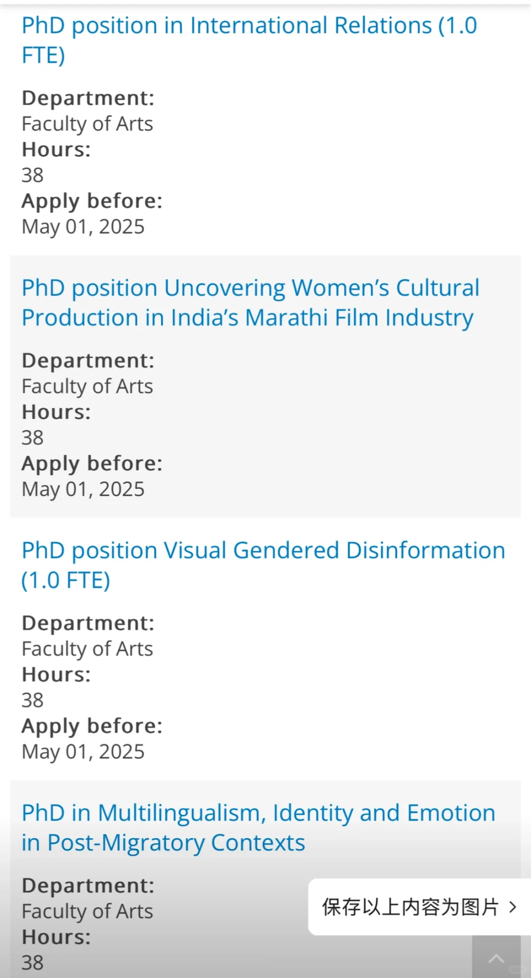Click the Department label under International Relations
The width and height of the screenshot is (531, 978).
[88, 98]
